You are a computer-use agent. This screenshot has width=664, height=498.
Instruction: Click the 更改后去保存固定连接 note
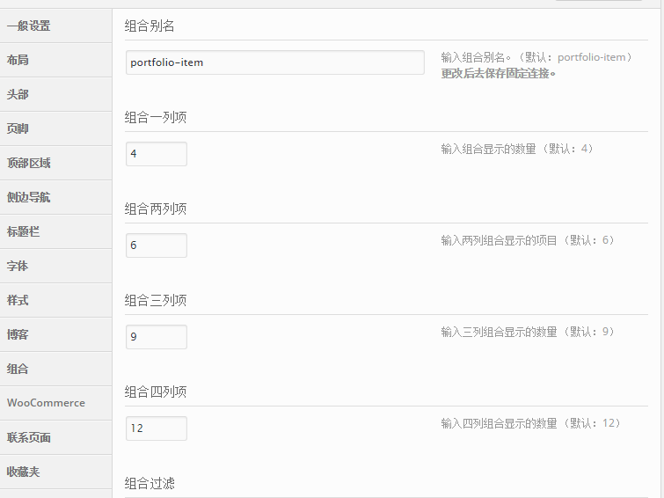click(x=499, y=74)
